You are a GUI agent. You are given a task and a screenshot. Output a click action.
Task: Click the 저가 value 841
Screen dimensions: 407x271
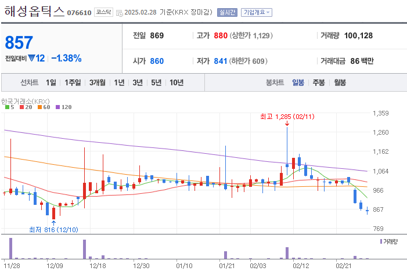[x=221, y=61]
